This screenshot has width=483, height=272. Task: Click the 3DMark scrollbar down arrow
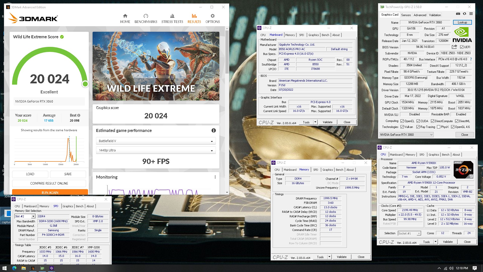pos(227,192)
